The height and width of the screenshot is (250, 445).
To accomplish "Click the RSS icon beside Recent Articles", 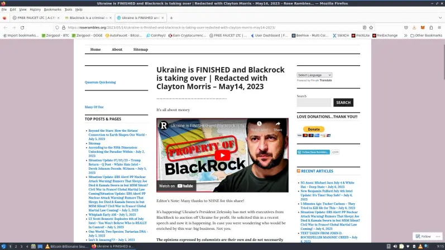I will 299,171.
